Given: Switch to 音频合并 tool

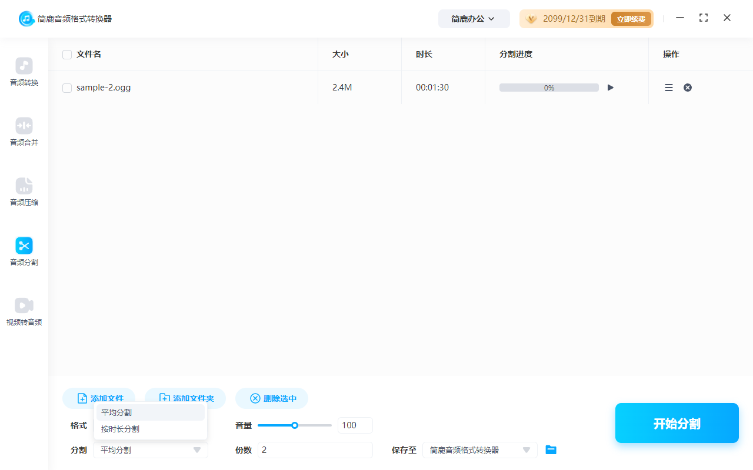Looking at the screenshot, I should pos(24,132).
